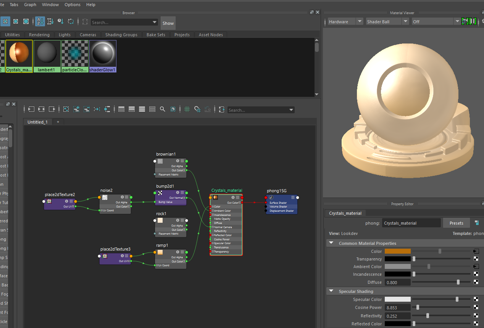Image resolution: width=484 pixels, height=328 pixels.
Task: Click the Presets button
Action: coord(456,223)
